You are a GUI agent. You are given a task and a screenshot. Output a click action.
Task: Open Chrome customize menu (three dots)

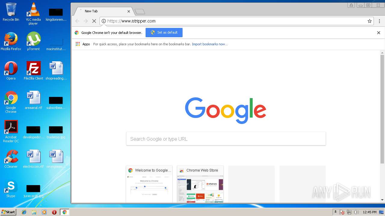point(379,21)
